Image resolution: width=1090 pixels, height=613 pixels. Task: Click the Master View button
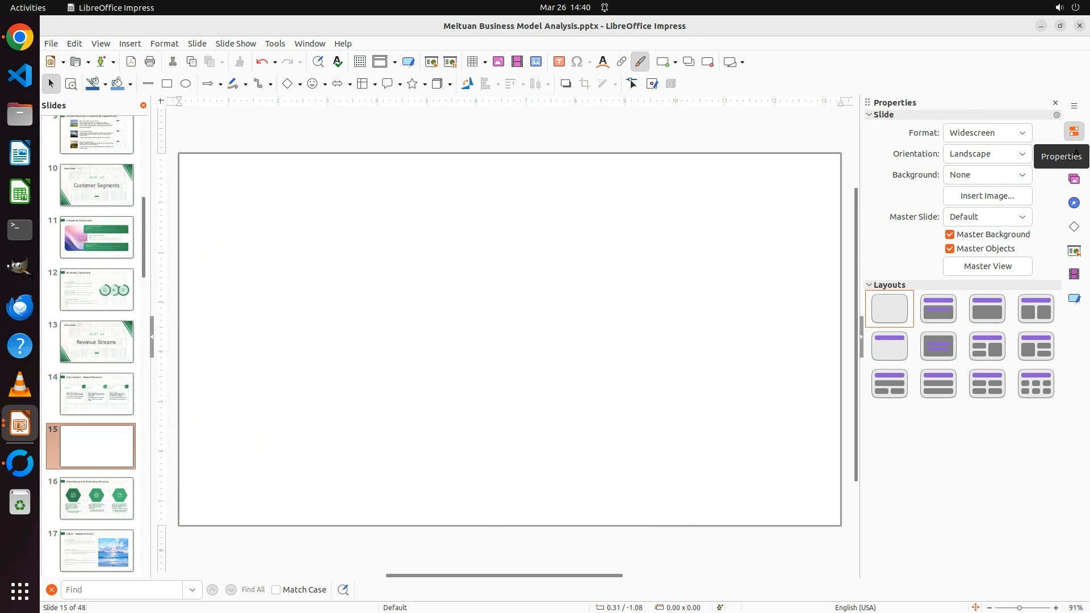point(987,266)
